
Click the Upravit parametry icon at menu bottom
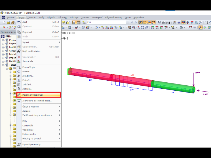pyautogui.click(x=19, y=144)
